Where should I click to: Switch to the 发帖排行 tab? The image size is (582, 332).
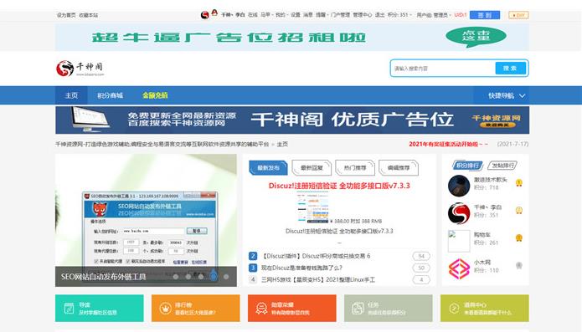(502, 166)
